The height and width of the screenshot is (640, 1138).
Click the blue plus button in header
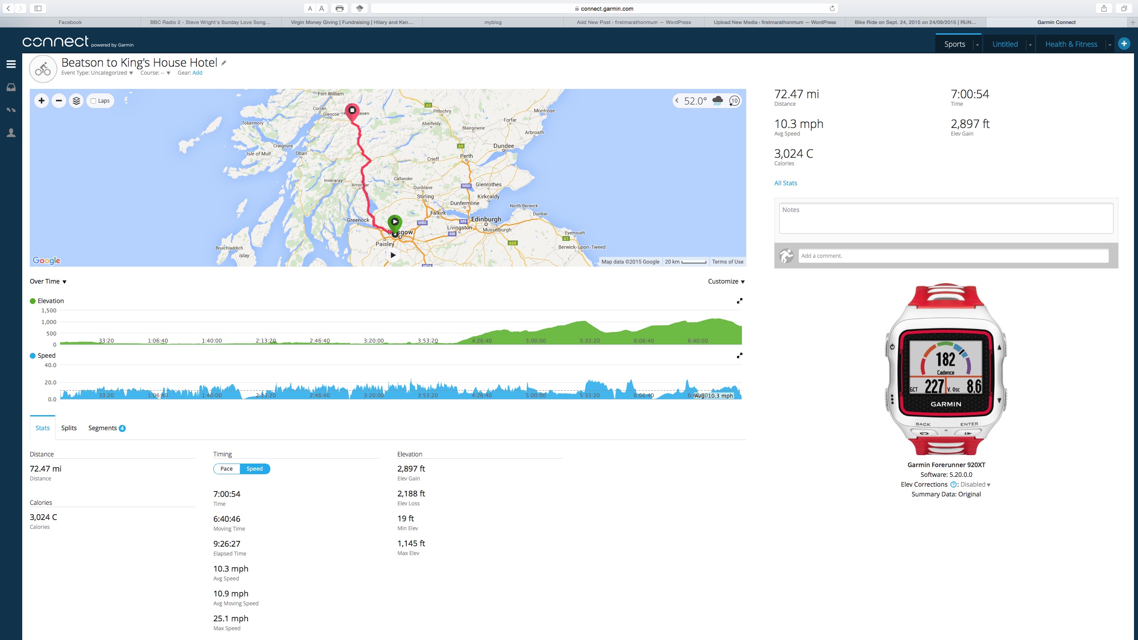point(1124,44)
